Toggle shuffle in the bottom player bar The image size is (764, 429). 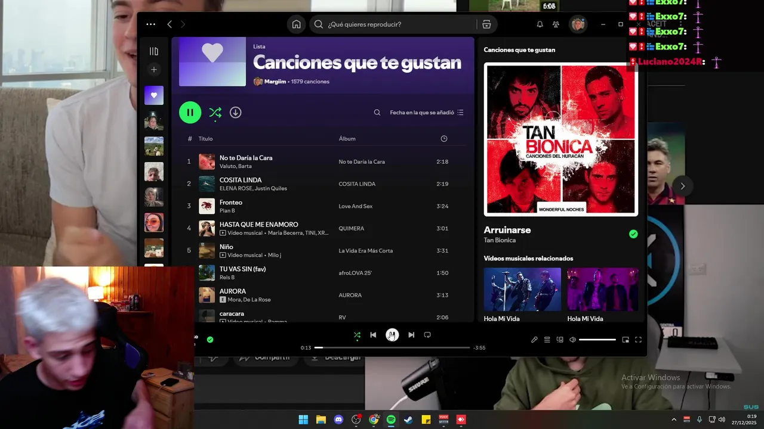click(x=357, y=335)
